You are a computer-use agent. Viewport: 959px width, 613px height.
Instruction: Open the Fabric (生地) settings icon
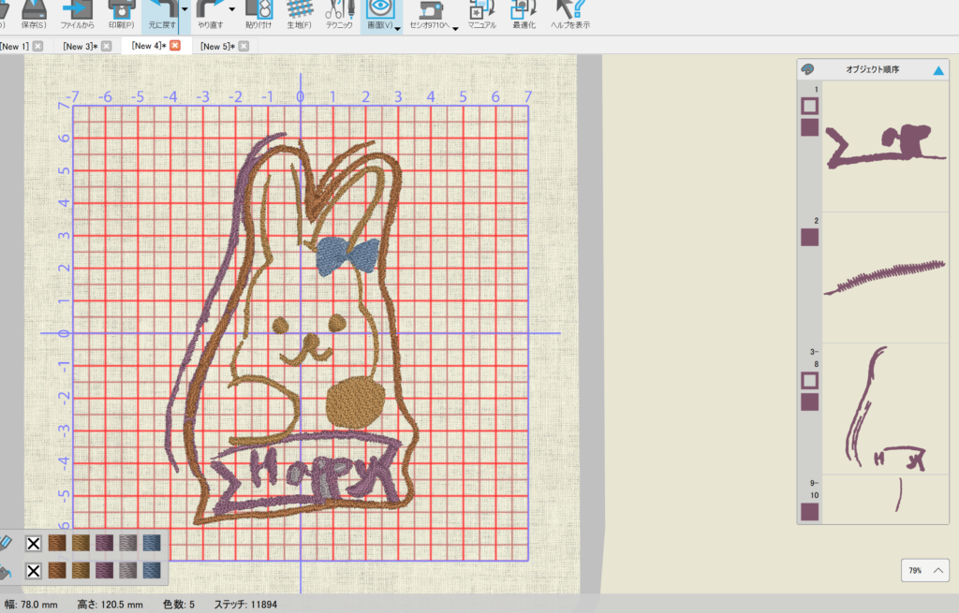(x=300, y=10)
